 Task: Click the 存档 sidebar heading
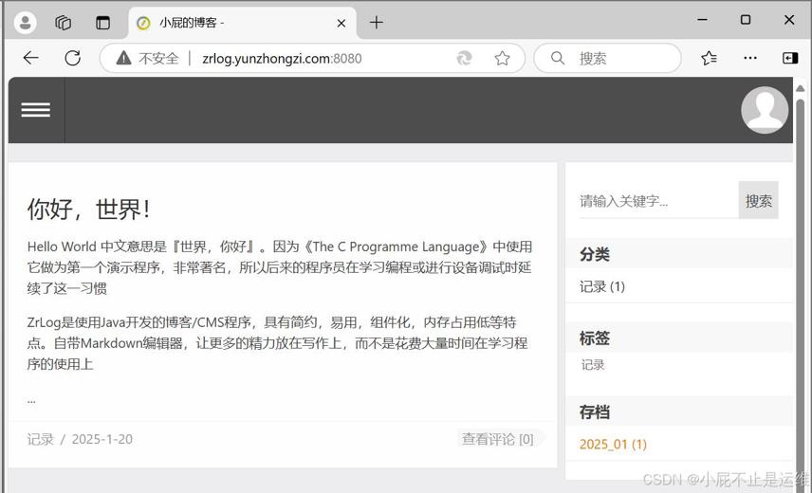595,411
